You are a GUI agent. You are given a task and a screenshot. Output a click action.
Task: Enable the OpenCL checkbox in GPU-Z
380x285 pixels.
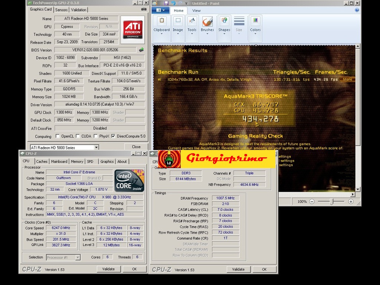pyautogui.click(x=58, y=136)
